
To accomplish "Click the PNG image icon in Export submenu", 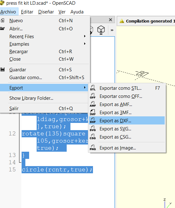I will click(x=93, y=148).
